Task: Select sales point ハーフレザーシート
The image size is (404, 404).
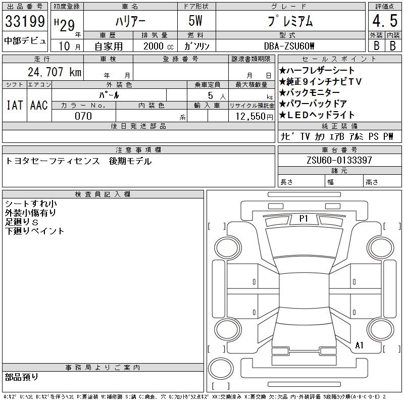Action: (x=317, y=70)
